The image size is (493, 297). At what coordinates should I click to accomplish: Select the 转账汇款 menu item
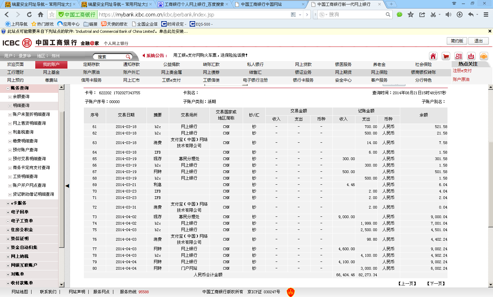tap(211, 65)
